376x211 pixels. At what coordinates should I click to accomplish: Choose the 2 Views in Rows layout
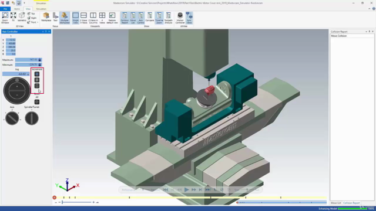tap(83, 18)
